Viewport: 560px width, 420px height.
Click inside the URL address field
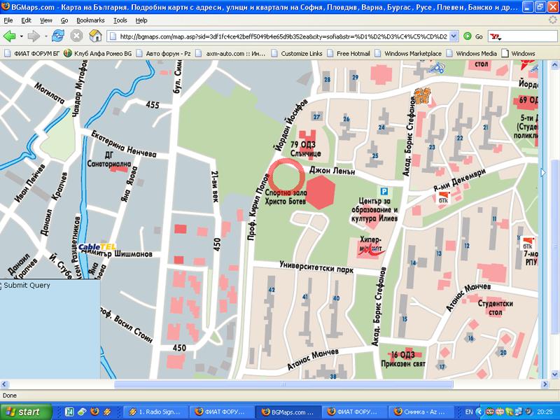(x=280, y=36)
